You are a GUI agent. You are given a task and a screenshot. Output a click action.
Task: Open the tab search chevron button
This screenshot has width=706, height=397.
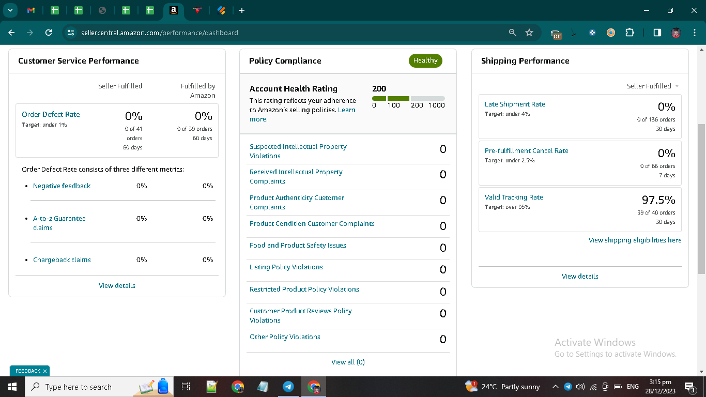pyautogui.click(x=10, y=10)
